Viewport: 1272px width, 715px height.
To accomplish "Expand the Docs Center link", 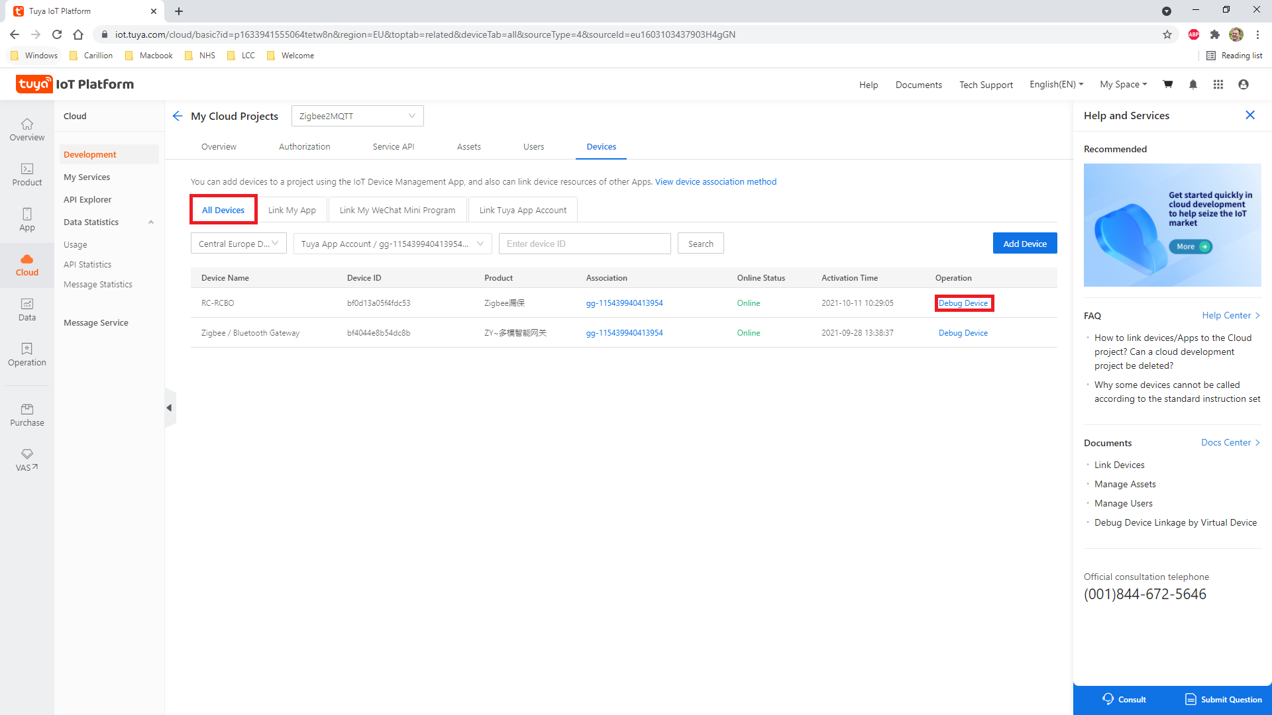I will [1230, 442].
